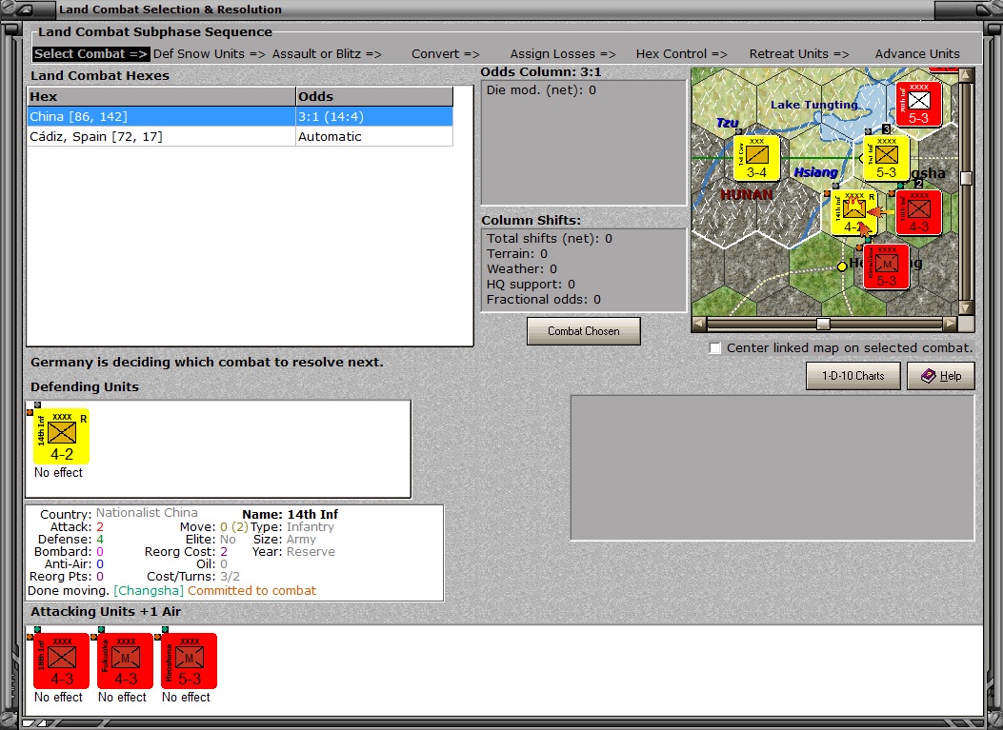Click the red Hiroshima 5-3 counter on map
Viewport: 1003px width, 730px height.
(886, 266)
